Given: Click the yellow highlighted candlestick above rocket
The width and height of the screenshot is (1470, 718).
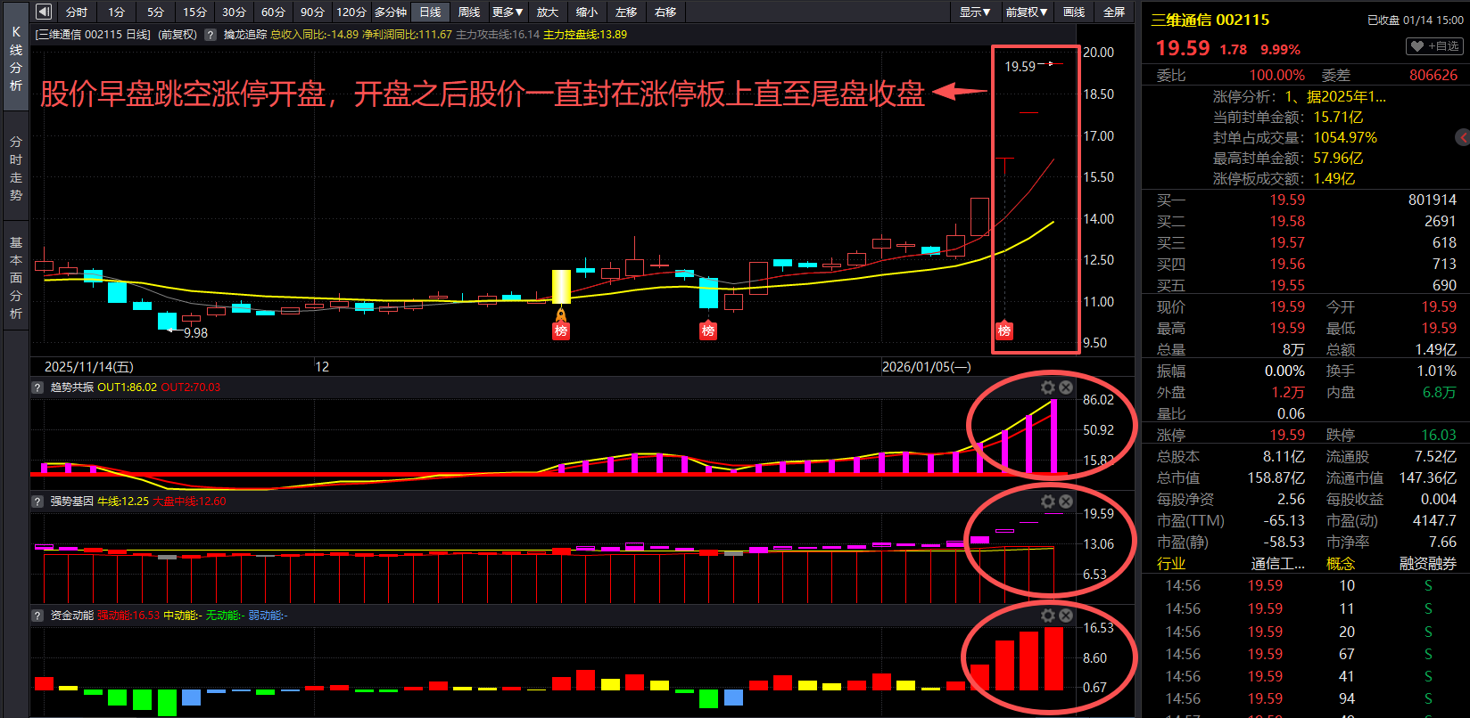Looking at the screenshot, I should (x=561, y=287).
